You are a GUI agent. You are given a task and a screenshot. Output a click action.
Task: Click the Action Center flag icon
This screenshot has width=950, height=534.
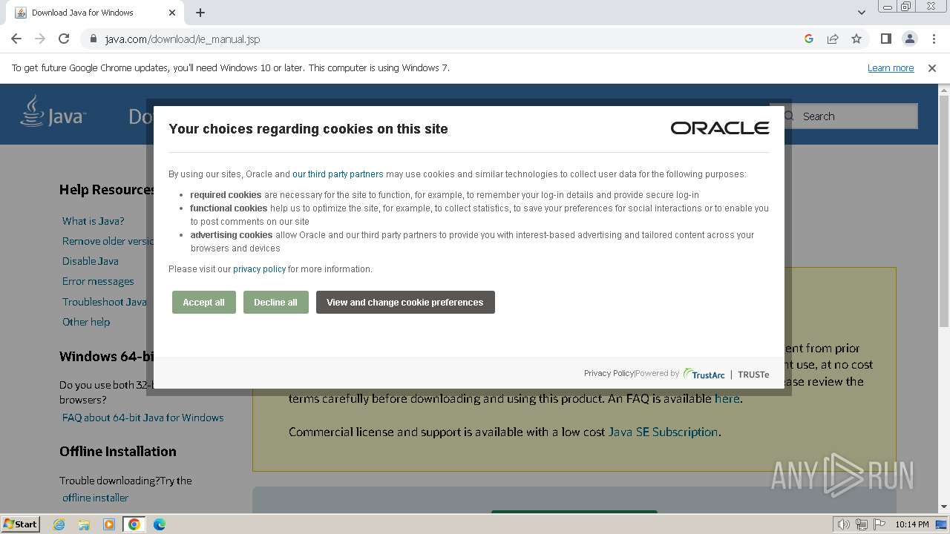(879, 524)
